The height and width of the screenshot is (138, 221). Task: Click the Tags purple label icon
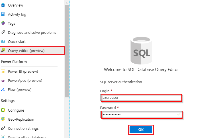click(3, 23)
